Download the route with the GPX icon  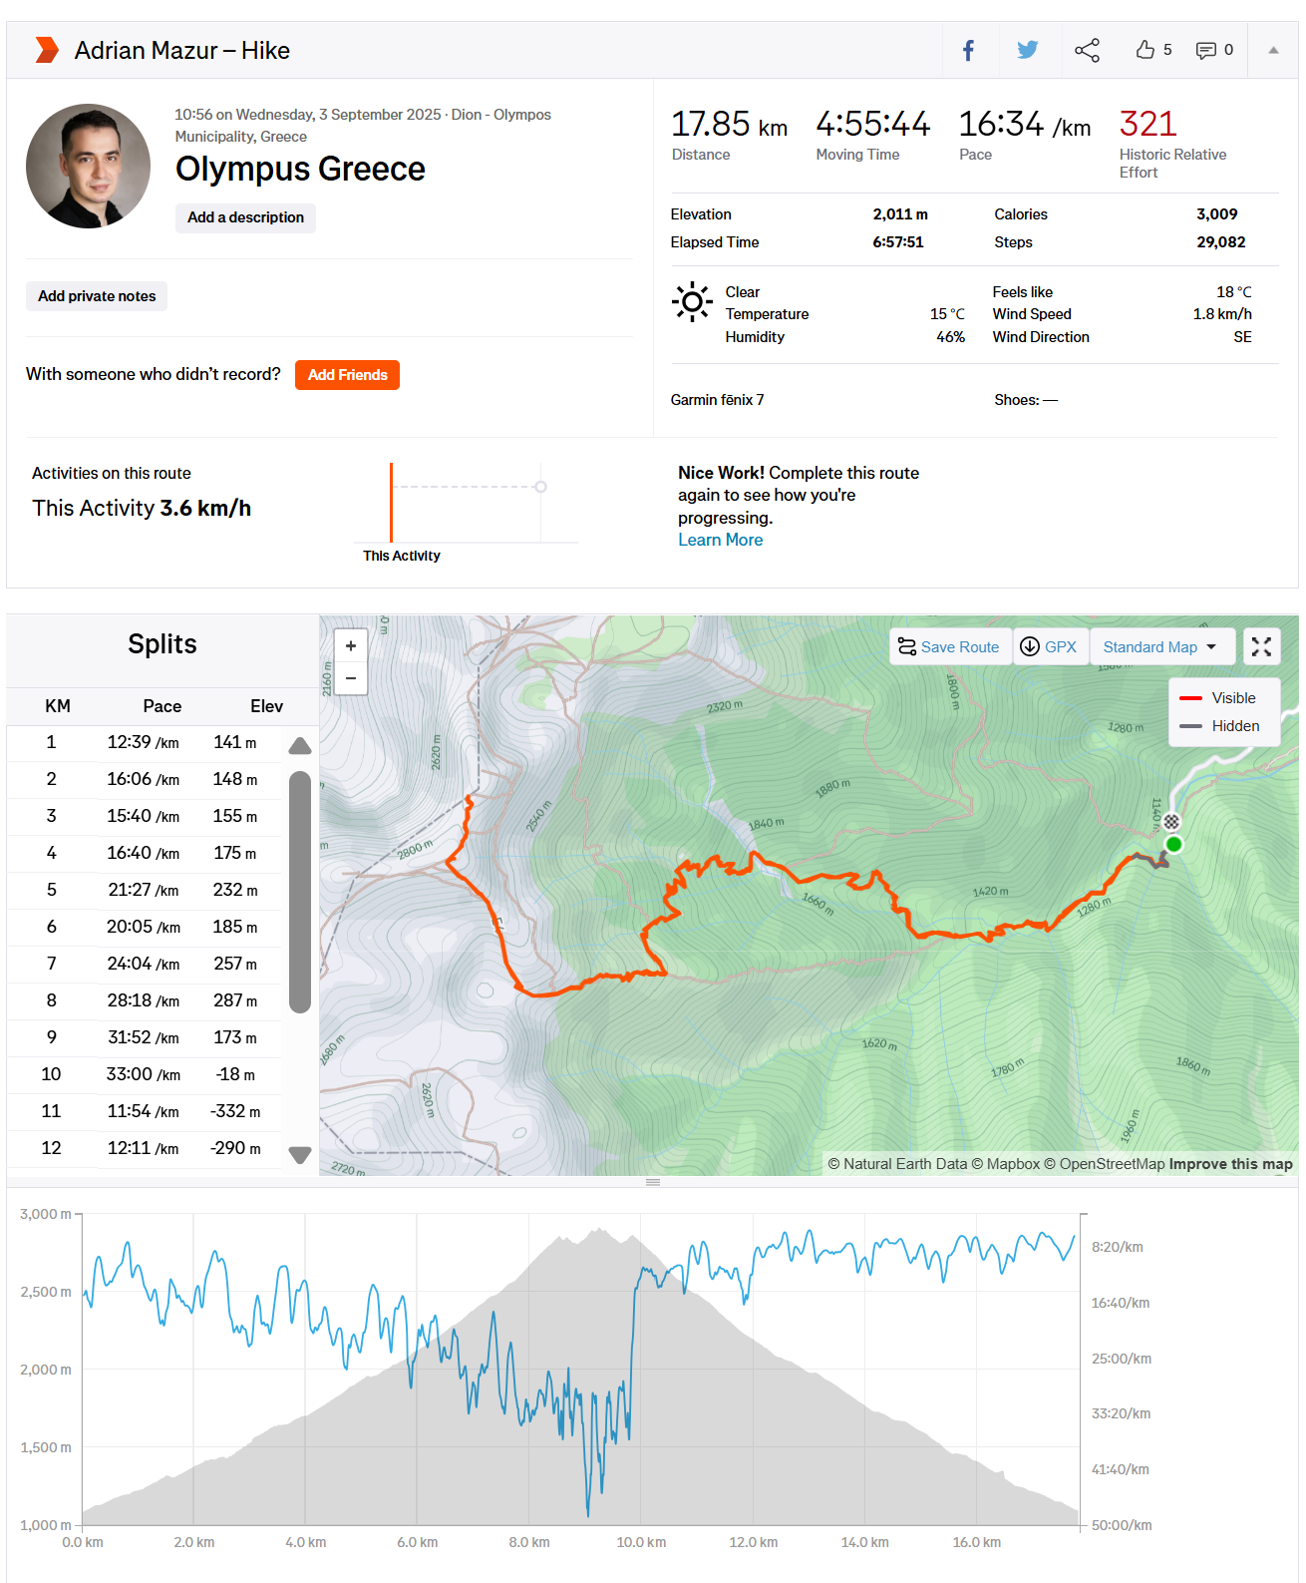(x=1030, y=646)
